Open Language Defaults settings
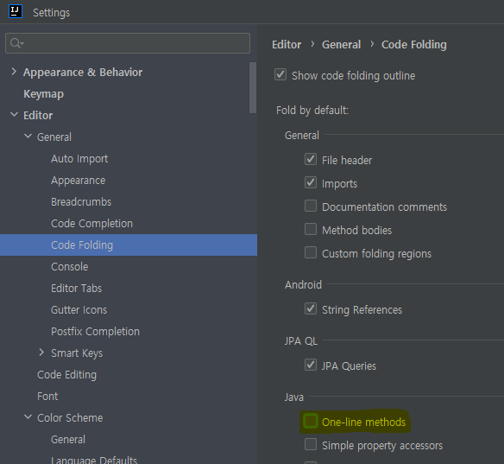The width and height of the screenshot is (504, 464). (x=94, y=460)
